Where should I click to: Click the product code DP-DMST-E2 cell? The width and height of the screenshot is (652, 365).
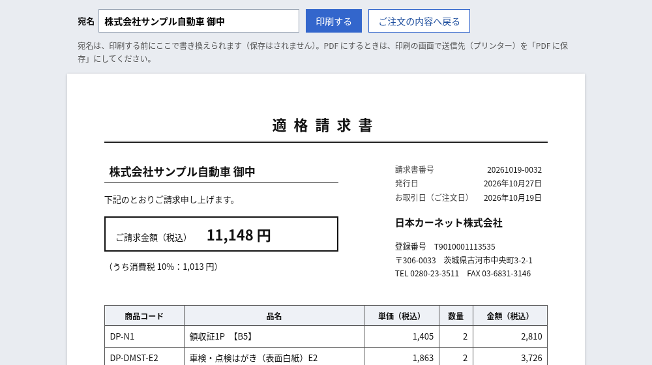144,357
